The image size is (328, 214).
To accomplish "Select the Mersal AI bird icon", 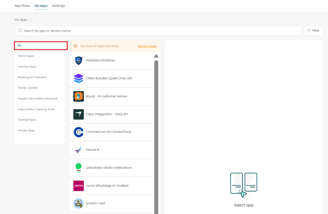I will click(78, 150).
